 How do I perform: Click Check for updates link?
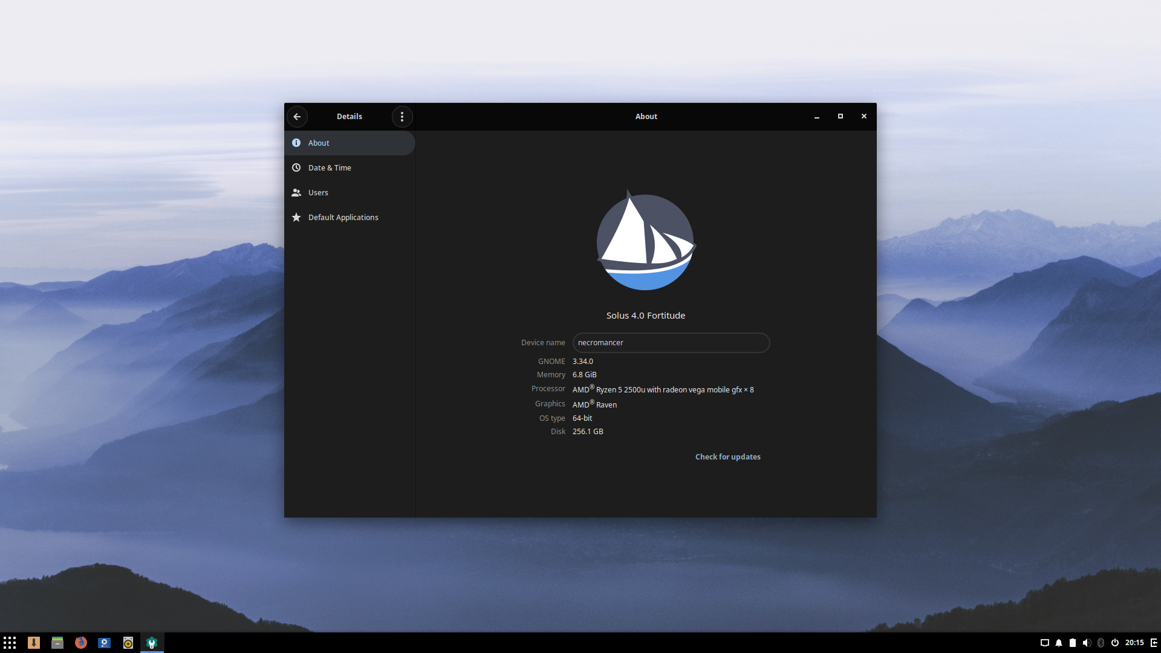coord(727,456)
